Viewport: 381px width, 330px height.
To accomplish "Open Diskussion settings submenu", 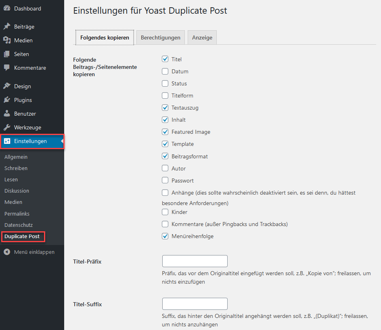I will pos(17,191).
